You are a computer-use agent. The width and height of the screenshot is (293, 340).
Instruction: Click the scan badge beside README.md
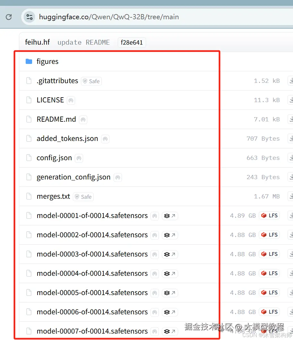coord(83,120)
